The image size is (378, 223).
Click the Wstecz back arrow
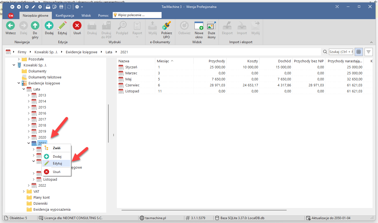click(10, 26)
